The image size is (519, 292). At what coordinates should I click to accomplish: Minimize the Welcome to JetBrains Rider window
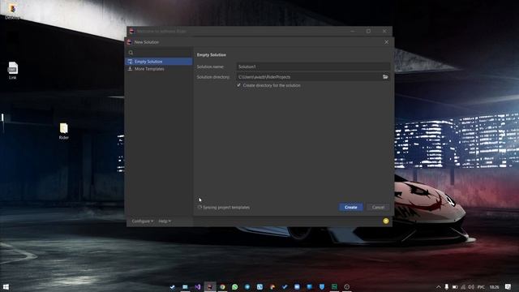[x=353, y=31]
